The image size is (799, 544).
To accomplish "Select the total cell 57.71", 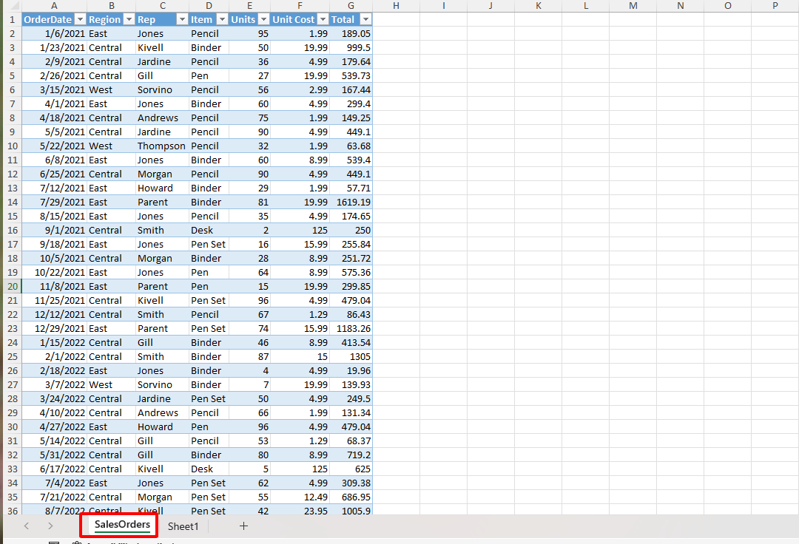I will pyautogui.click(x=351, y=188).
